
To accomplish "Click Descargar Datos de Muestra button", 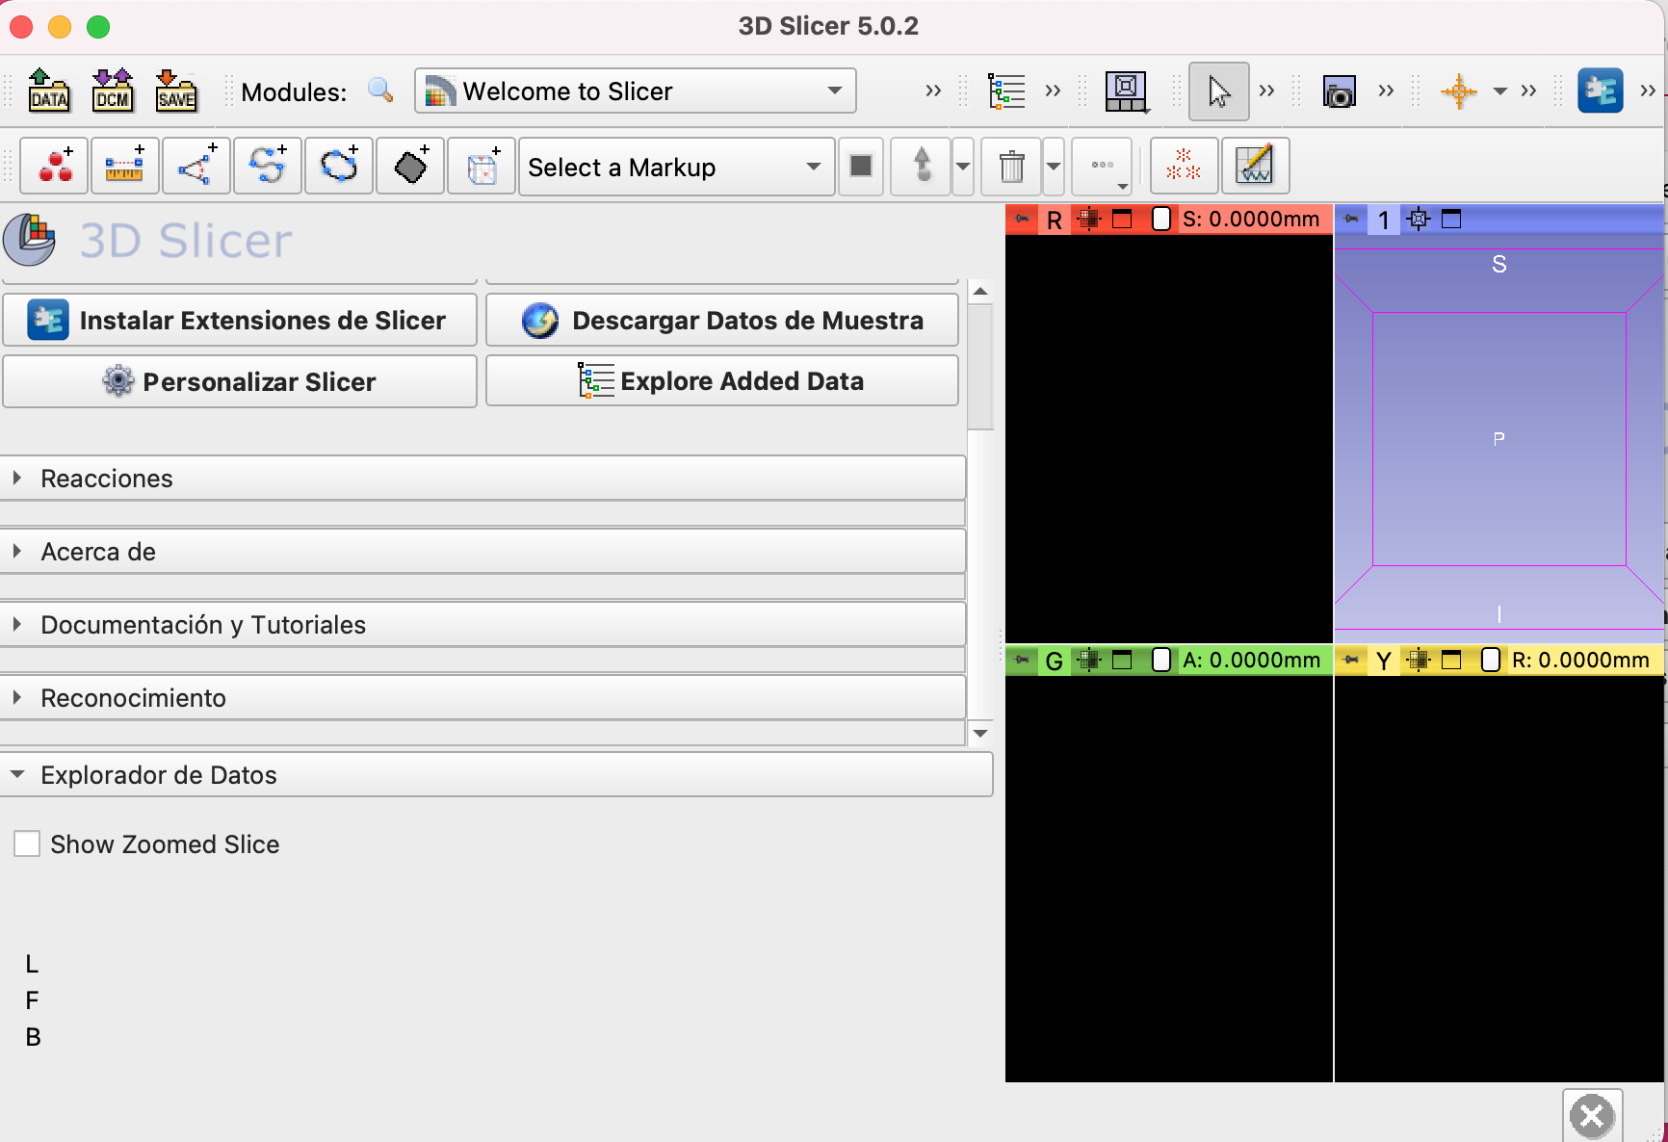I will click(722, 321).
